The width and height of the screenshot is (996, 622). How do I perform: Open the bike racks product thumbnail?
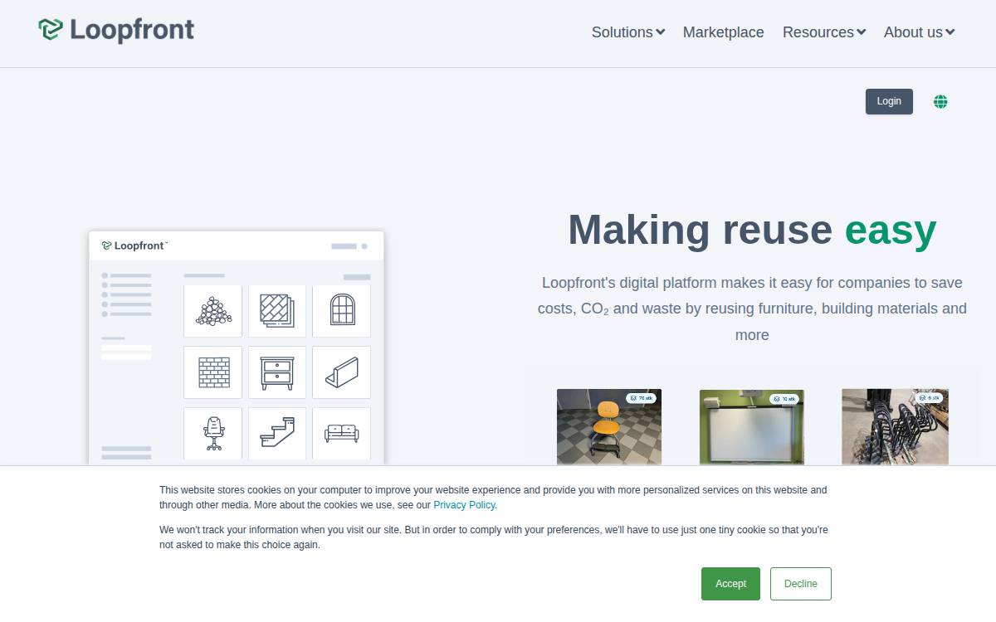[x=895, y=426]
